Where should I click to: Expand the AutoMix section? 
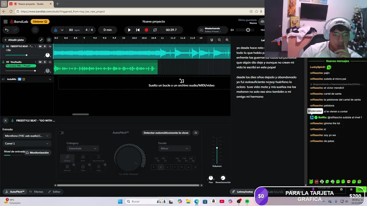pos(50,79)
